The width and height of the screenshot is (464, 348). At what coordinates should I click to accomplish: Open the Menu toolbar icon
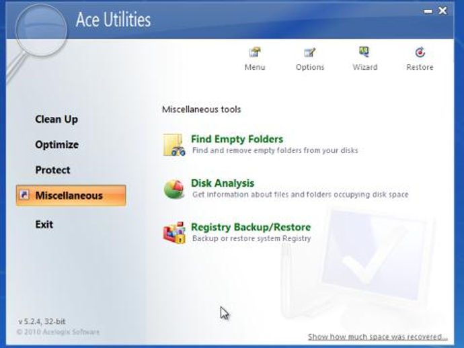[x=255, y=52]
